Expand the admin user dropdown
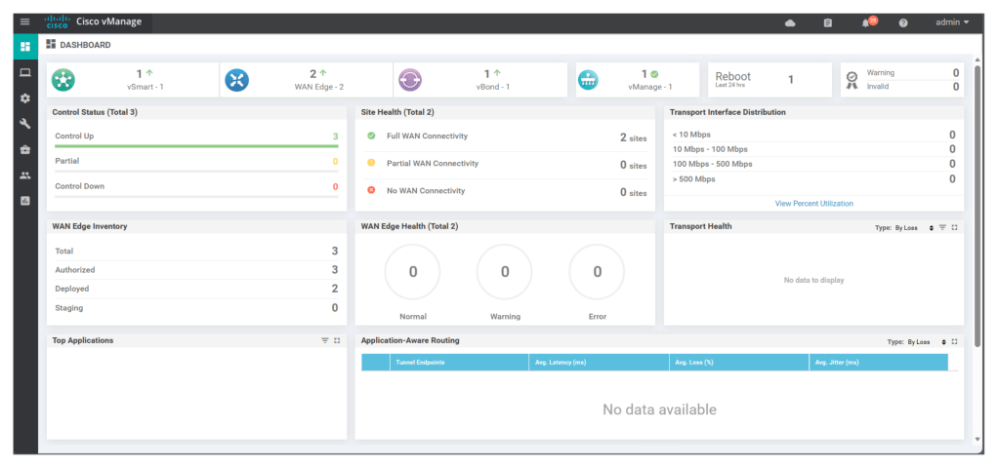This screenshot has height=468, width=999. (x=952, y=22)
